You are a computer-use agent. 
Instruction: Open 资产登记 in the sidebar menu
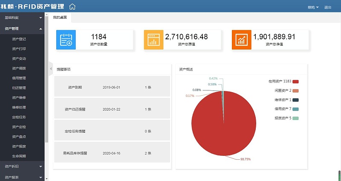click(19, 39)
